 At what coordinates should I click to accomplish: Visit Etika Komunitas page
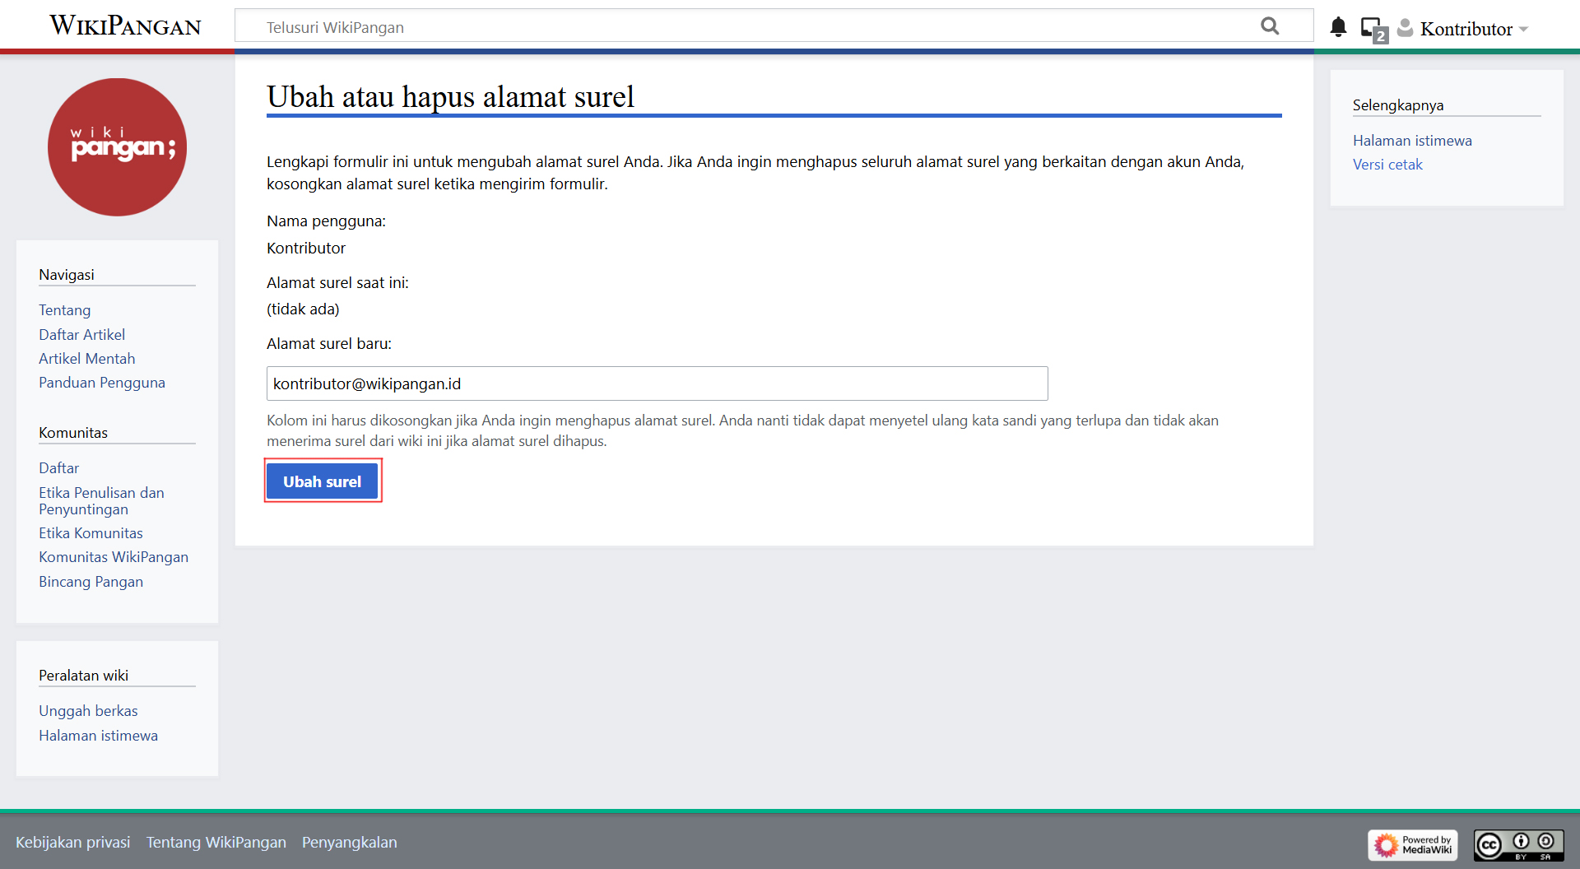[x=91, y=533]
